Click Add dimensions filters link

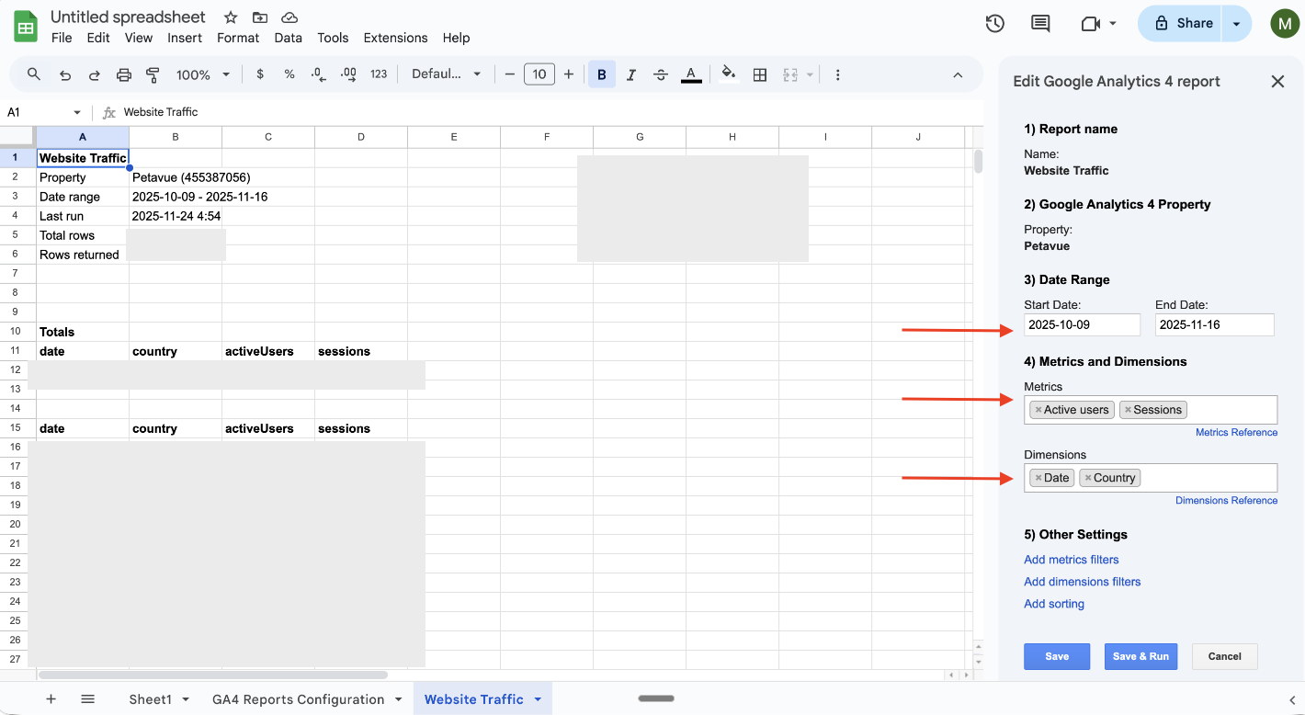[1082, 582]
